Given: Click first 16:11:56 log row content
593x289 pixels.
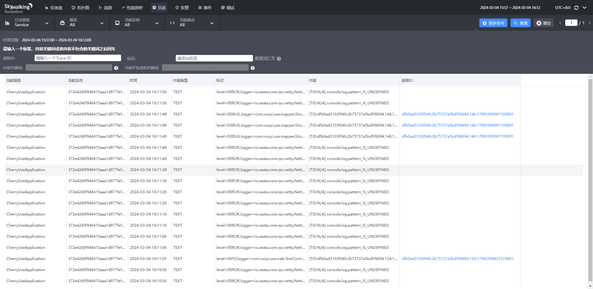Looking at the screenshot, I should coord(349,92).
